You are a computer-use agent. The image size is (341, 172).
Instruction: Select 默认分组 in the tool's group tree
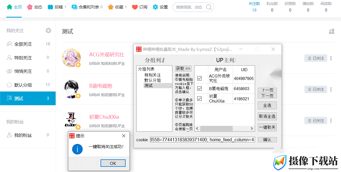(x=153, y=80)
